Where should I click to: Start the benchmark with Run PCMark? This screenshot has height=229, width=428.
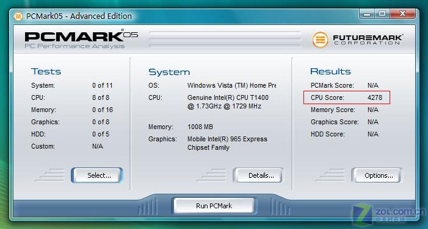(214, 206)
